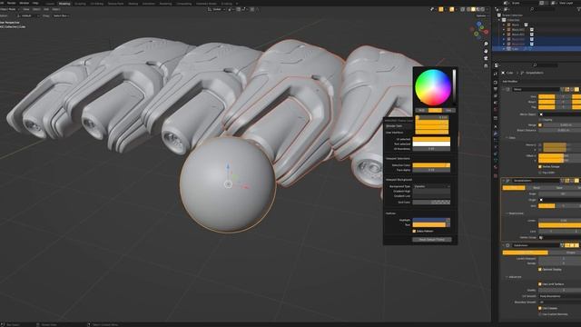Click the Text selected white color swatch
Image resolution: width=581 pixels, height=327 pixels.
[x=432, y=144]
